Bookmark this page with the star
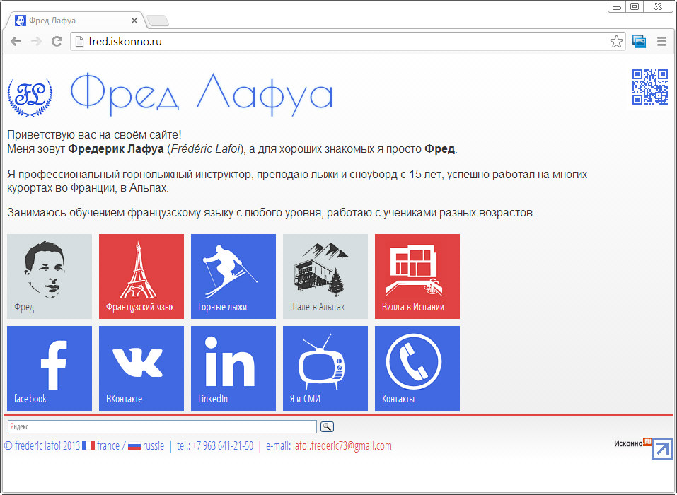The height and width of the screenshot is (495, 677). click(x=616, y=42)
